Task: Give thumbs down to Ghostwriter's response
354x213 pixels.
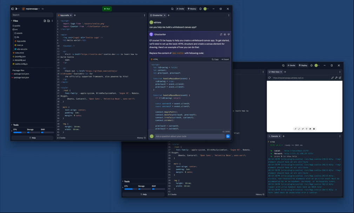Action: (x=228, y=34)
